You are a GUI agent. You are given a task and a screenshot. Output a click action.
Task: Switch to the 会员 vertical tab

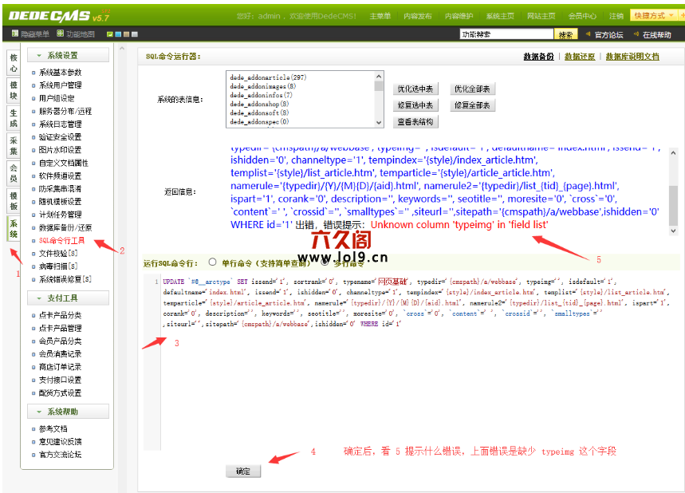pos(14,174)
